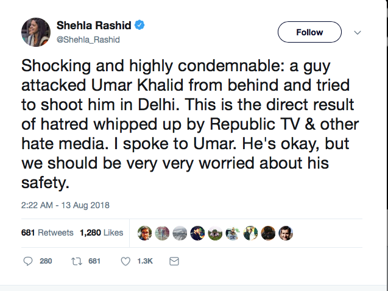Click the 280 replies count
Viewport: 388px width, 291px height.
[x=46, y=261]
